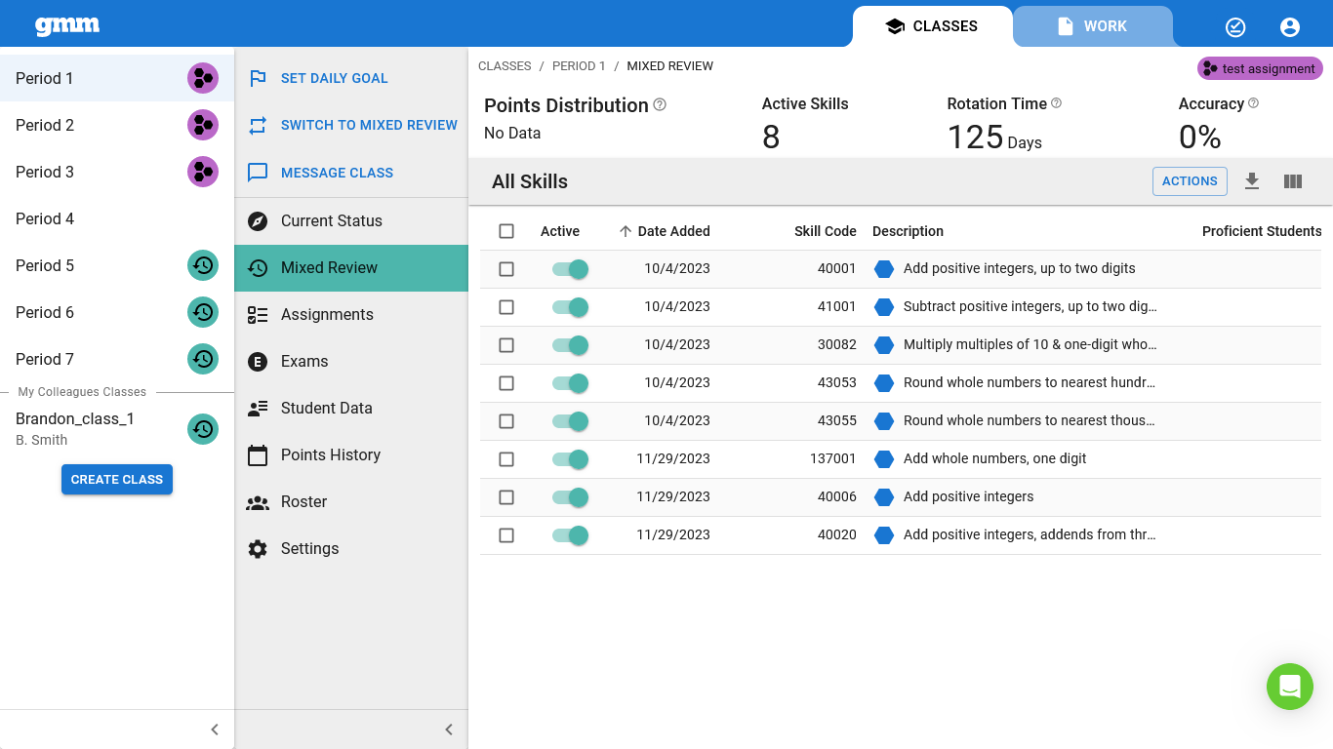The image size is (1333, 749).
Task: Click the Period 1 breadcrumb link
Action: [579, 66]
